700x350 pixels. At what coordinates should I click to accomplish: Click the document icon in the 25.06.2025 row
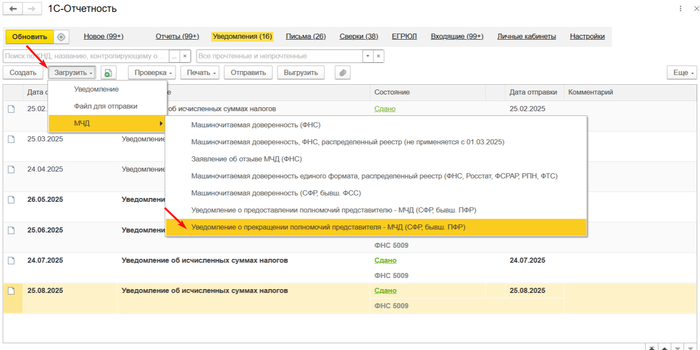(12, 230)
